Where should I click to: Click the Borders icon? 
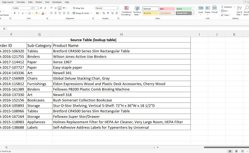click(29, 13)
